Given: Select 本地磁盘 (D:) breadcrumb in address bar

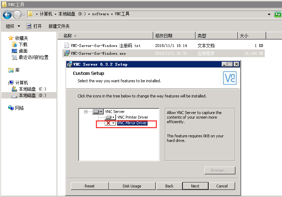Looking at the screenshot, I should pos(72,14).
